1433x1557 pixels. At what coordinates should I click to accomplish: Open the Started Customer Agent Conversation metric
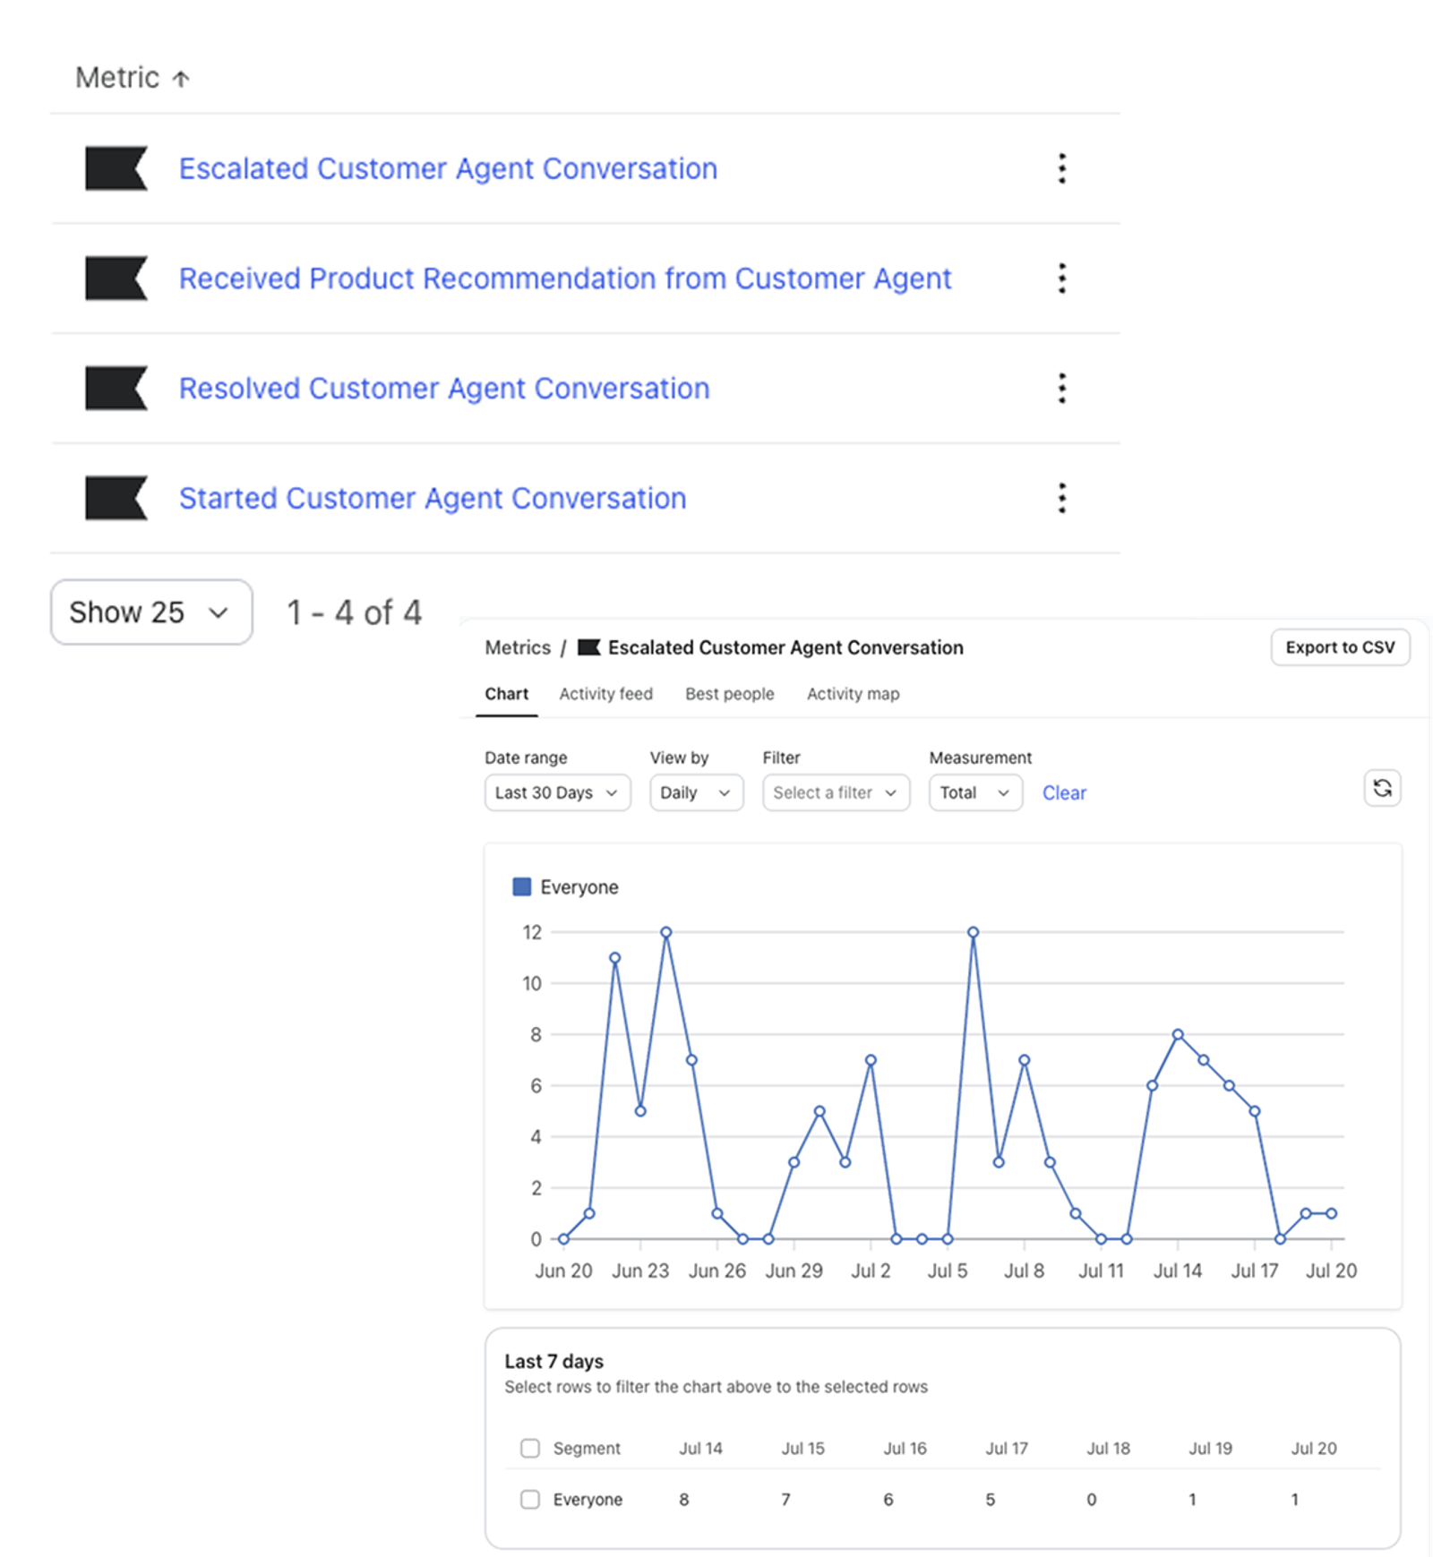point(433,498)
